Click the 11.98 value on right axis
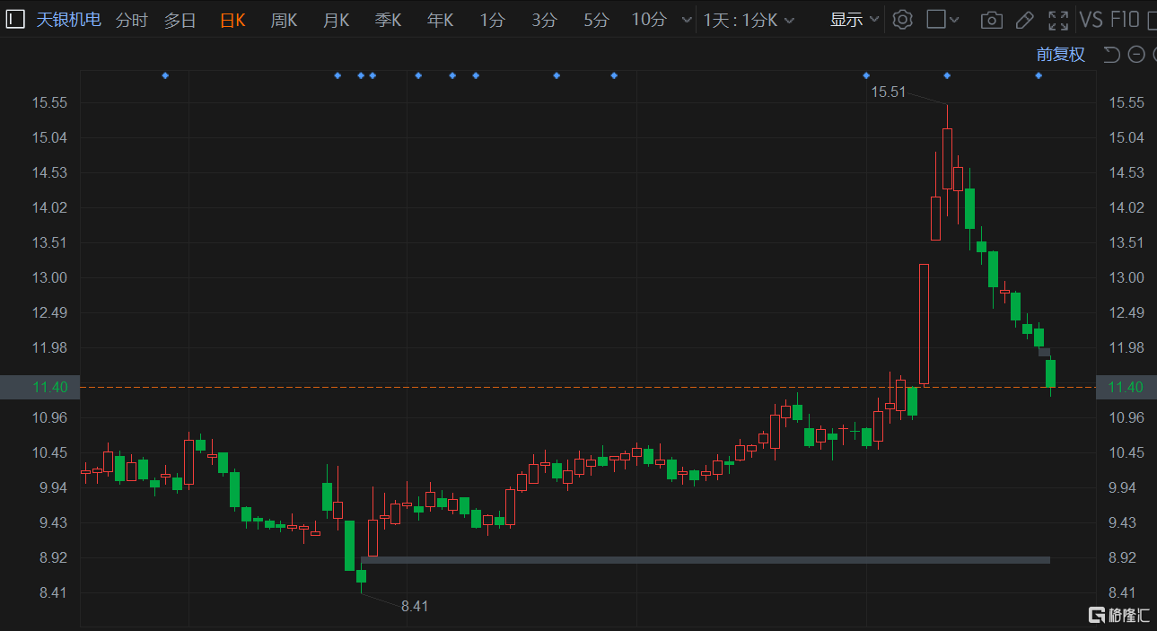Image resolution: width=1157 pixels, height=631 pixels. (x=1126, y=347)
